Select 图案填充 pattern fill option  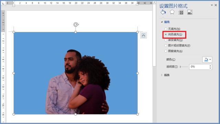tap(173, 51)
